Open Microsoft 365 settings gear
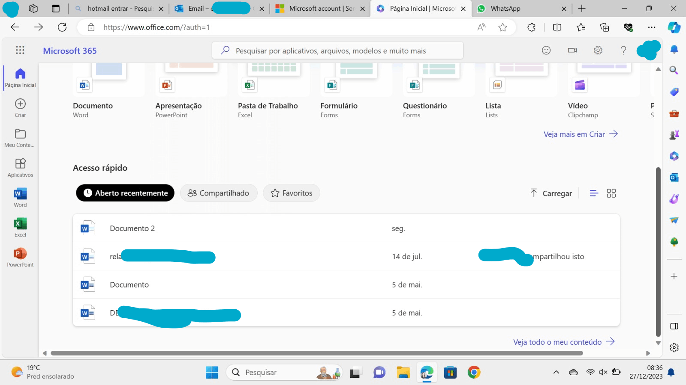This screenshot has width=686, height=385. pos(598,50)
